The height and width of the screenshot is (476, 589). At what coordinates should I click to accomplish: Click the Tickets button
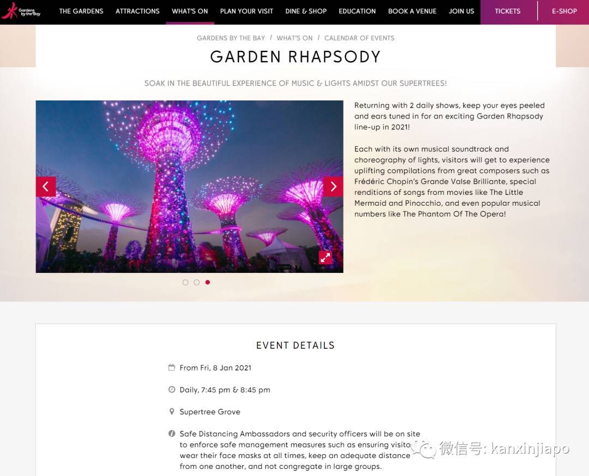coord(508,11)
